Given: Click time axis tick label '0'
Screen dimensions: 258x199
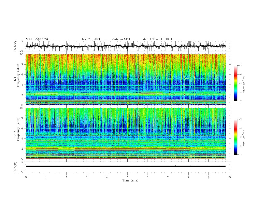Looking at the screenshot, I should 26,177.
